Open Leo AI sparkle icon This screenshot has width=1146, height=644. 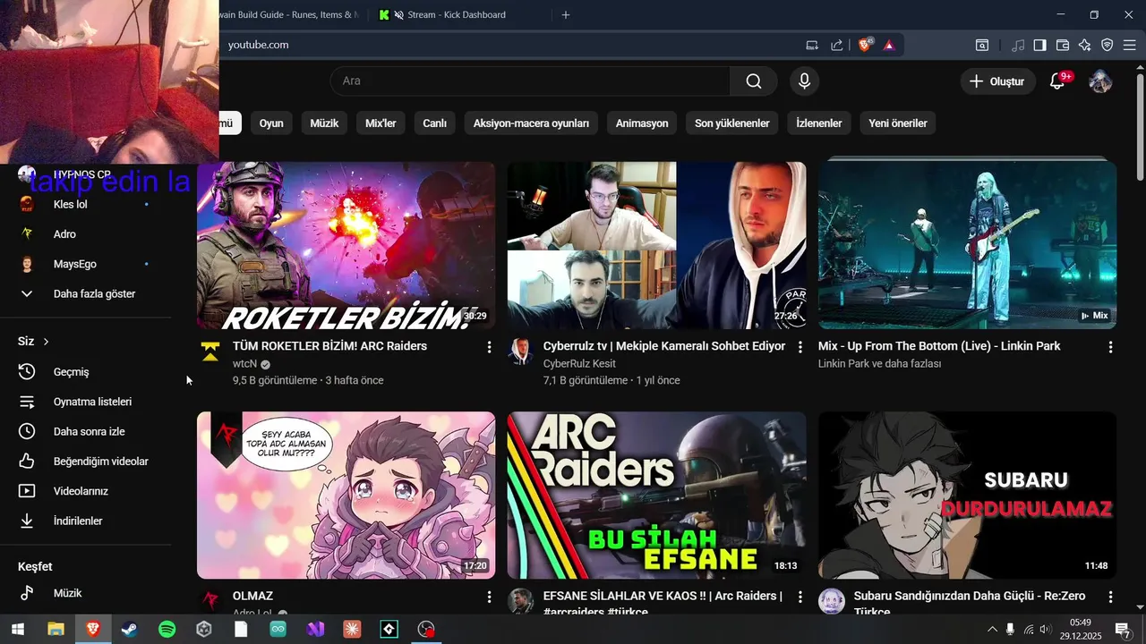(x=1085, y=45)
